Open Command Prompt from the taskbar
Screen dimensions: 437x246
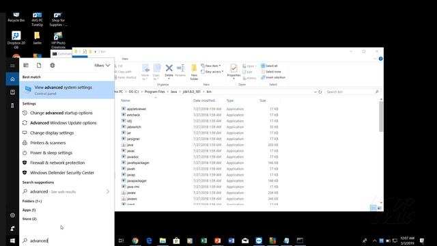coord(300,241)
